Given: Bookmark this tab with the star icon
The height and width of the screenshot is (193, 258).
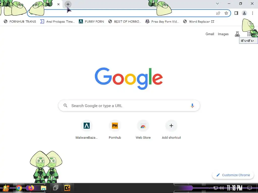Looking at the screenshot, I should click(226, 13).
